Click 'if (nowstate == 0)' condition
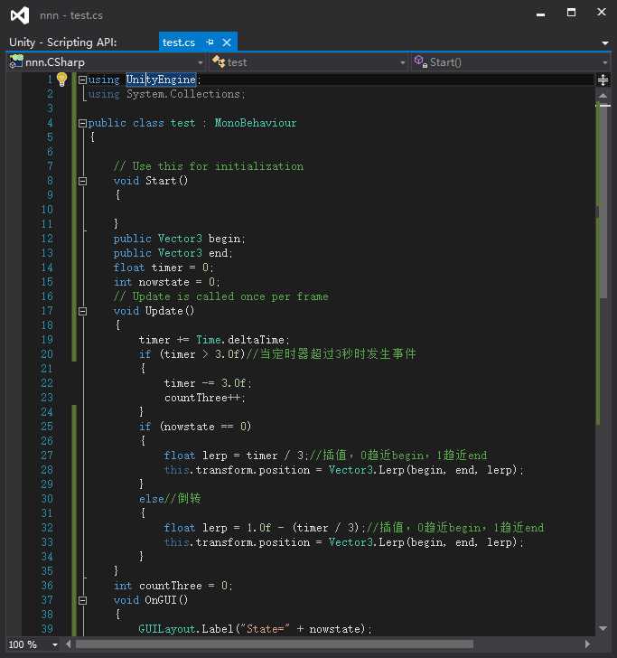 tap(195, 427)
